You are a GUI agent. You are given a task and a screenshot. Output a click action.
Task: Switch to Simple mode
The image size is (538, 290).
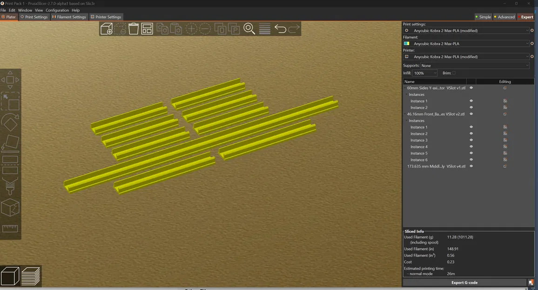[x=483, y=17]
